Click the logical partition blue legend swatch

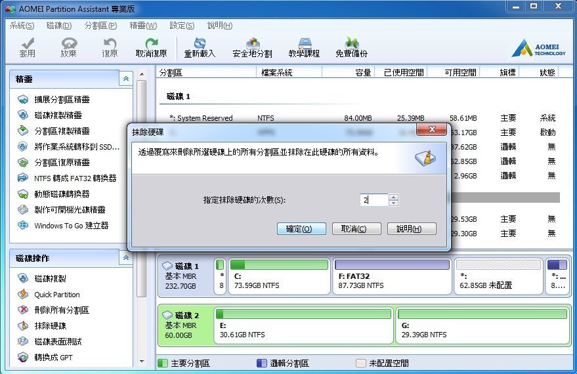pos(262,364)
